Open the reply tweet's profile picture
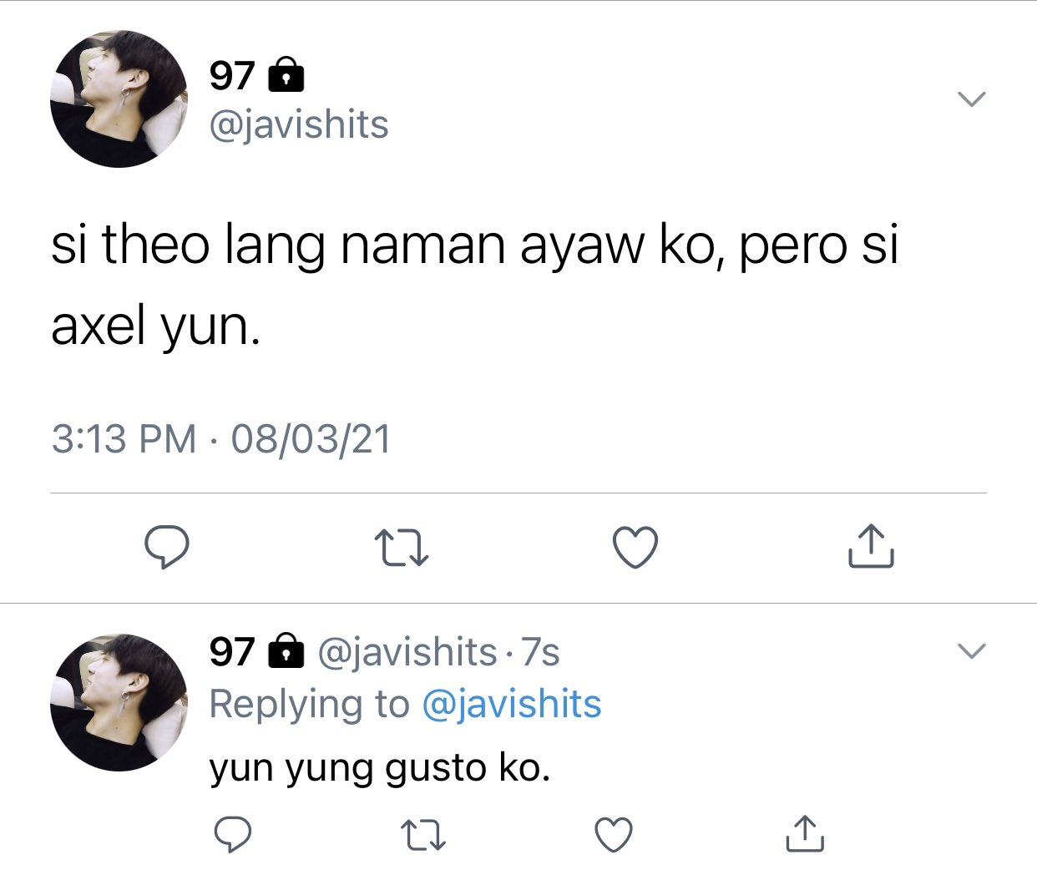This screenshot has height=870, width=1037. click(x=119, y=701)
